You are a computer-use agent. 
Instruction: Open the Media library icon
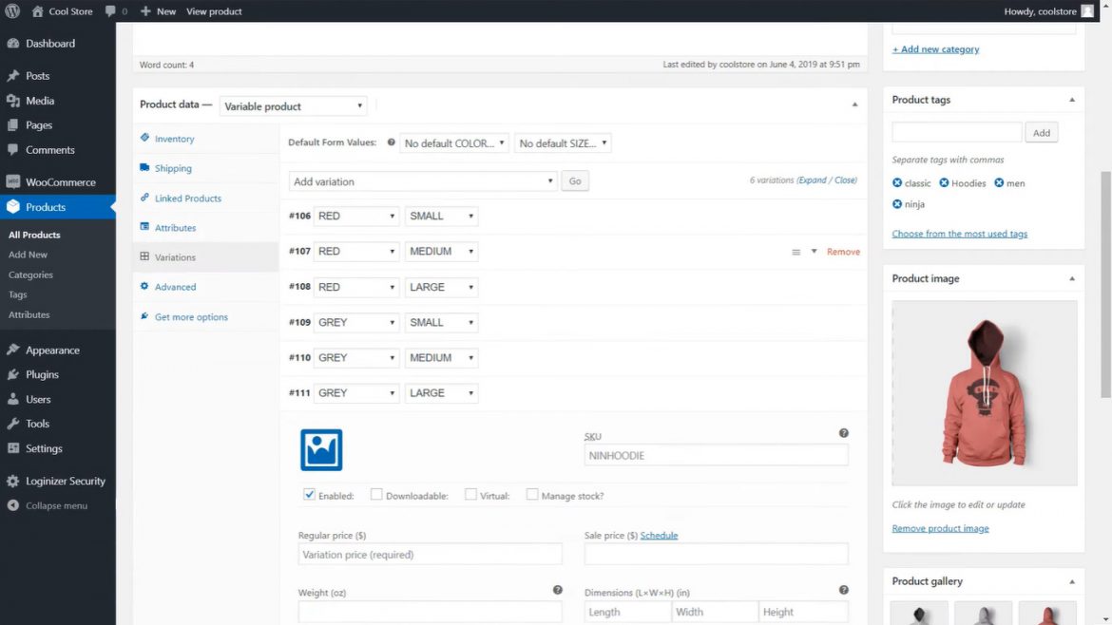click(15, 100)
